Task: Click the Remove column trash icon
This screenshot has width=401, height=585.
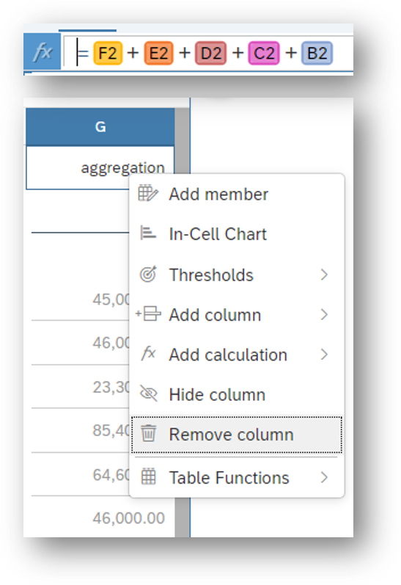Action: tap(148, 434)
